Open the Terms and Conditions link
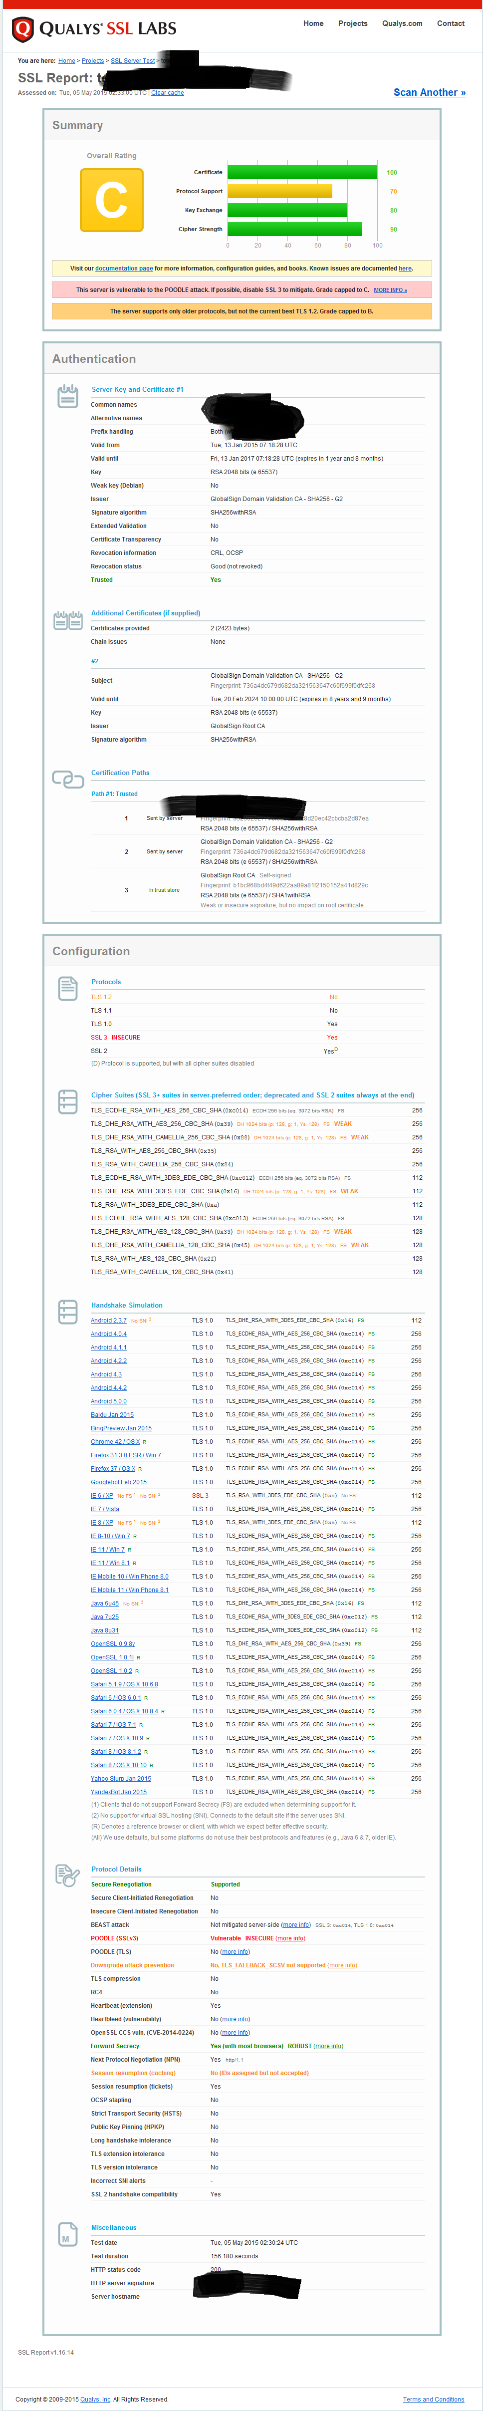 434,2399
